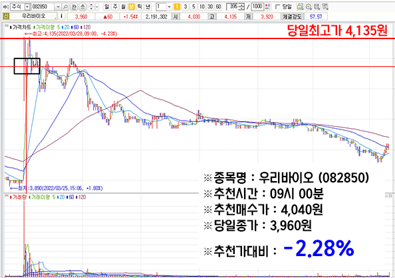Open small dropdown beside the stepper arrows
The image size is (395, 278).
tap(97, 7)
